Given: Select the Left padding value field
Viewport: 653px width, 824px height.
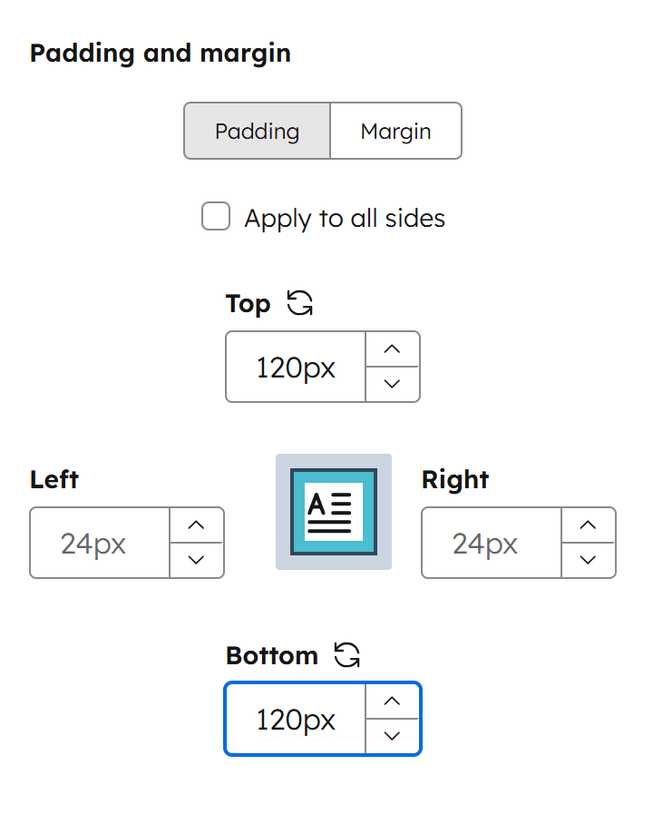Looking at the screenshot, I should (100, 543).
